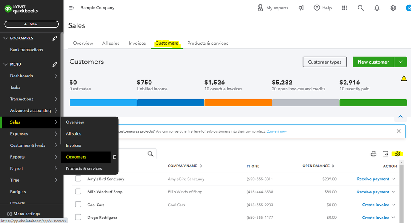The image size is (411, 223).
Task: Open the announcements megaphone icon
Action: [x=301, y=8]
